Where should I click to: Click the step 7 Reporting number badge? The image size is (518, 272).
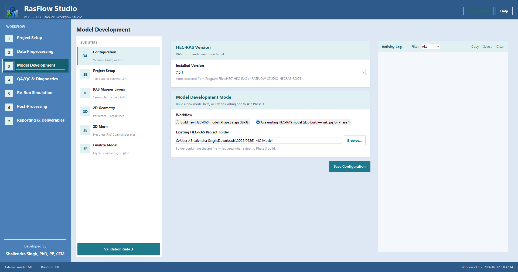(x=9, y=121)
